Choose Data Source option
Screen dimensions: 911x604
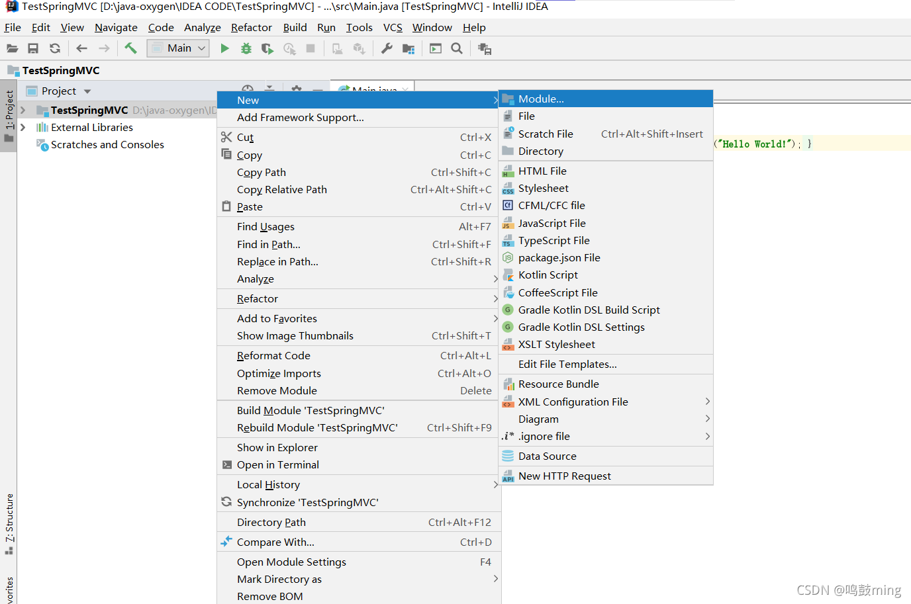click(x=606, y=456)
